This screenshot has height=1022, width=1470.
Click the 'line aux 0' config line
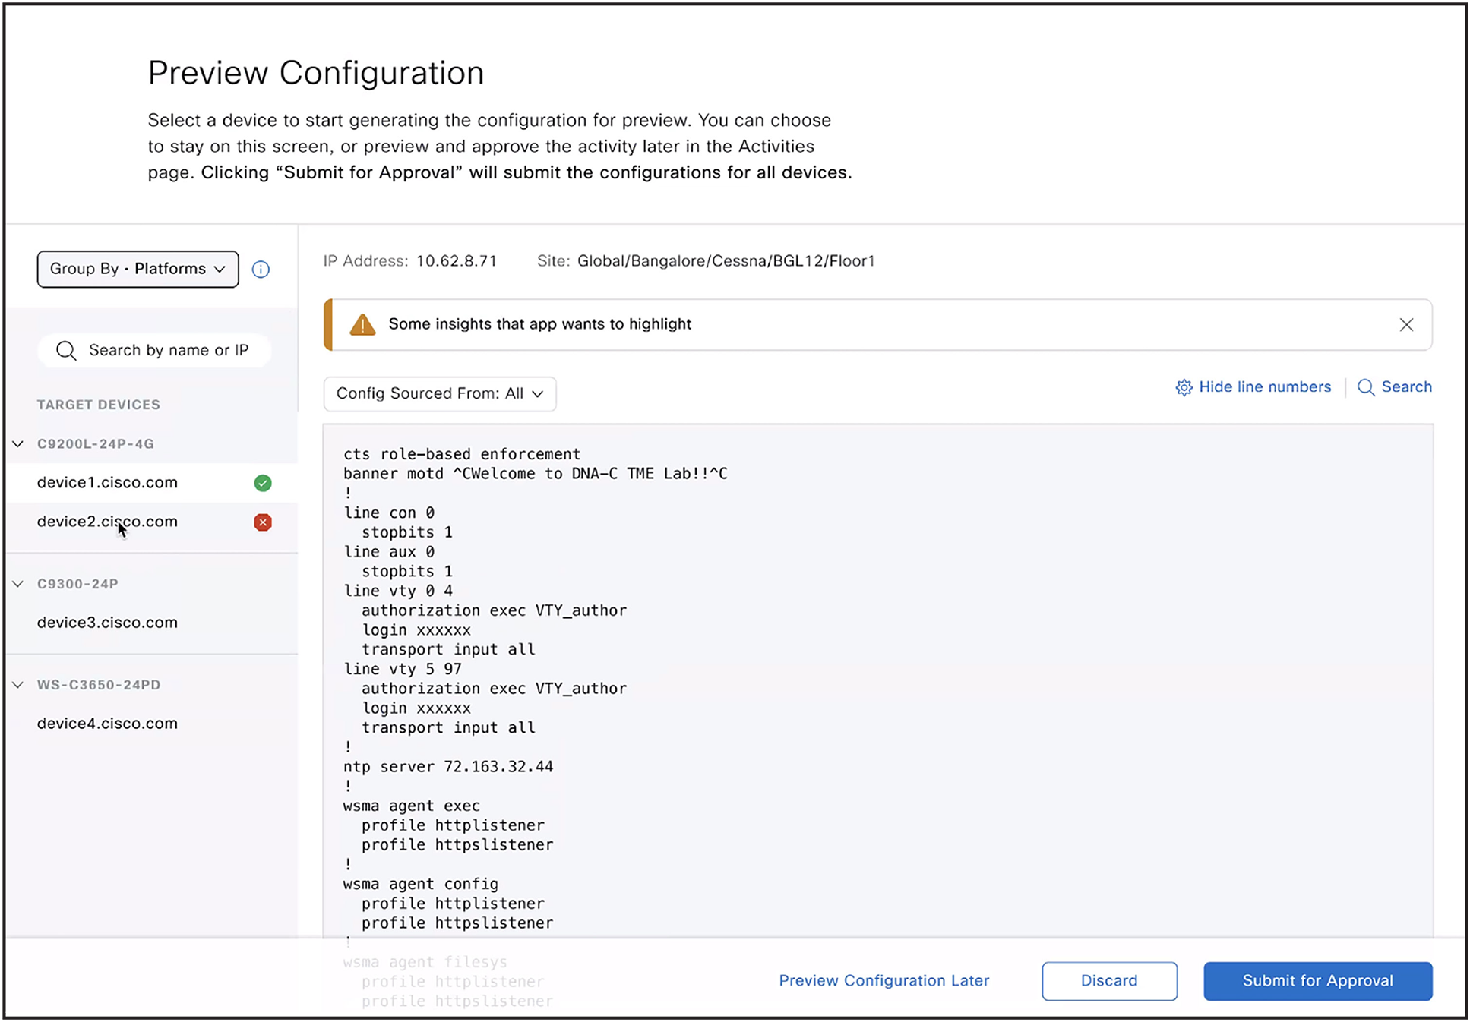tap(389, 552)
